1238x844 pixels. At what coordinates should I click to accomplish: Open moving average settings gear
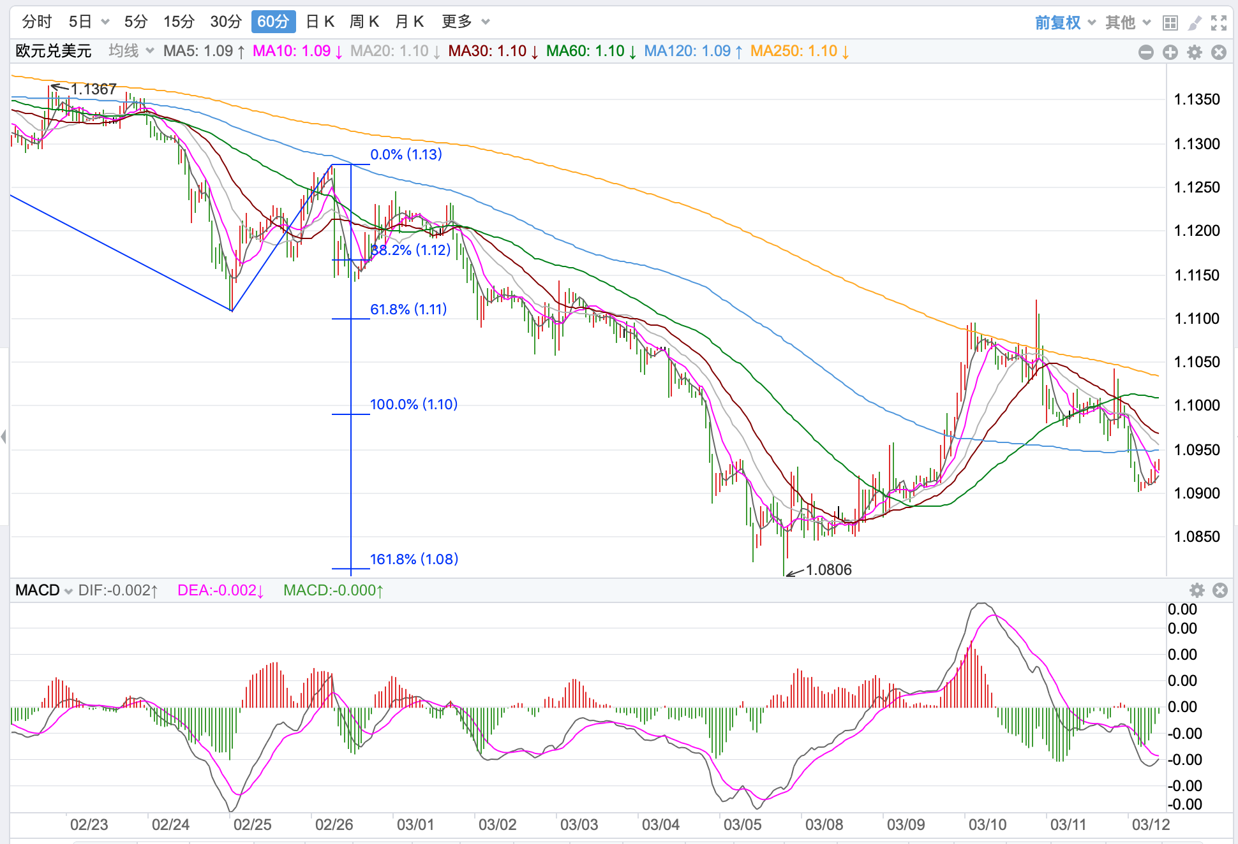coord(1195,52)
